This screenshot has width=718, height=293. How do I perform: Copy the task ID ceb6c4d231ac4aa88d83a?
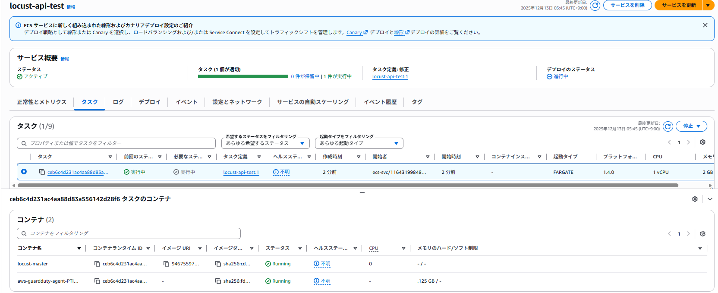point(42,172)
